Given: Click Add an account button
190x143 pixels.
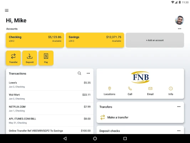Looking at the screenshot, I should pyautogui.click(x=155, y=40).
